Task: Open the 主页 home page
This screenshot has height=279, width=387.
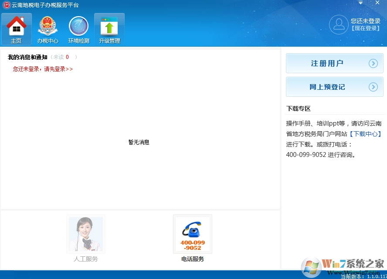Action: pos(16,29)
